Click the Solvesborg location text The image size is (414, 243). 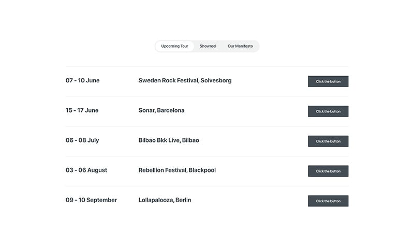pos(216,81)
